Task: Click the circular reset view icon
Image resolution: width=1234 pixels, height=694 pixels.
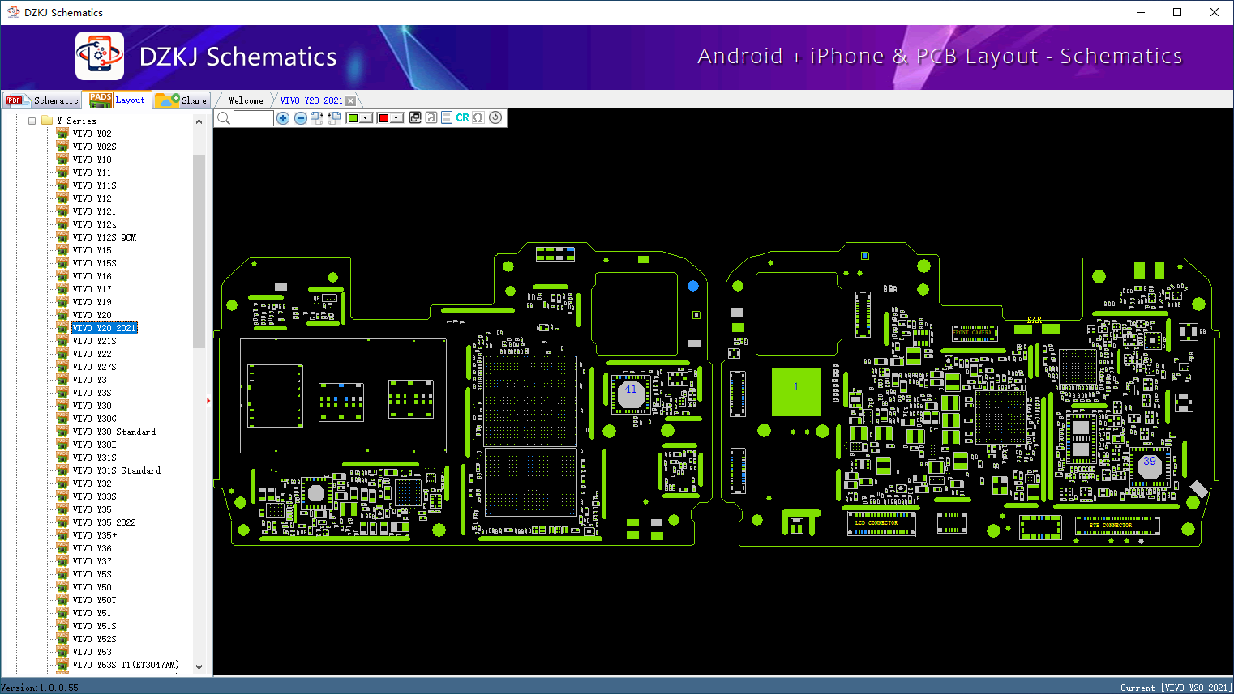Action: click(495, 117)
